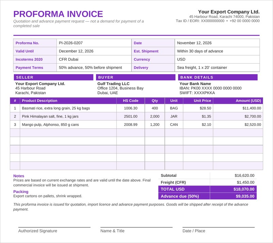
Task: Click the BANK DETAILS section header
Action: (218, 77)
